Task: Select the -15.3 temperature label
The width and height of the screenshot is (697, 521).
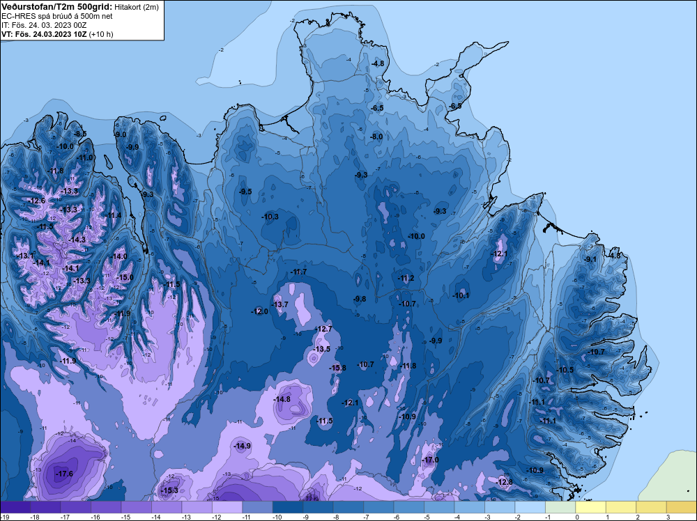Action: pos(169,490)
